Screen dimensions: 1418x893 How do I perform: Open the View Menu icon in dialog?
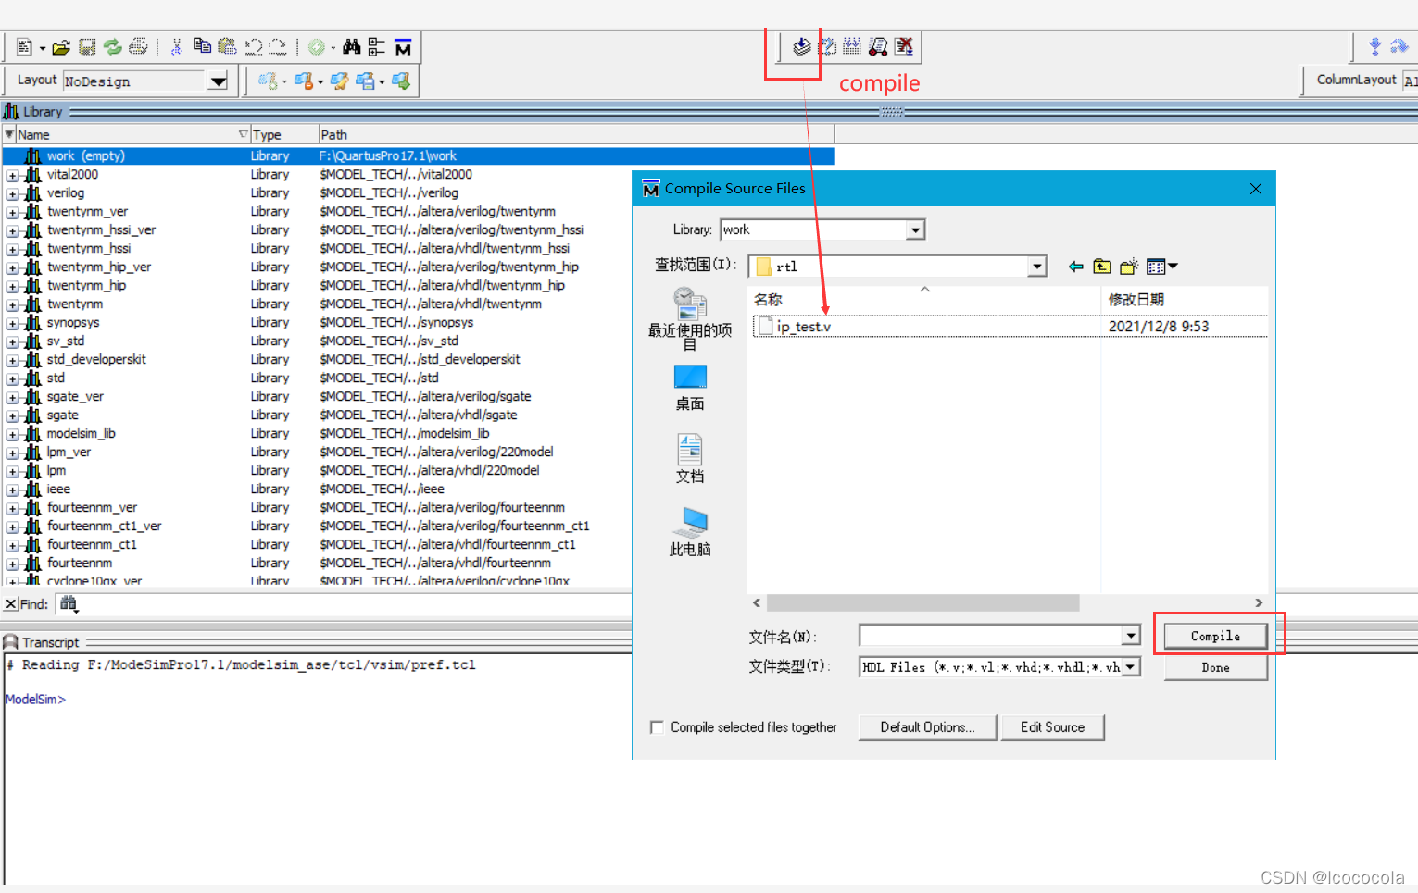pyautogui.click(x=1161, y=267)
